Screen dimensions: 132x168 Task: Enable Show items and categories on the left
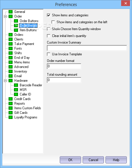53,22
